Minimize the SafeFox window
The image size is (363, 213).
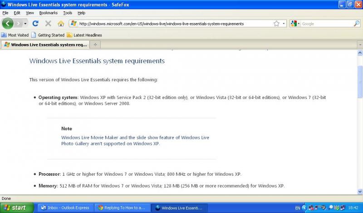click(342, 5)
